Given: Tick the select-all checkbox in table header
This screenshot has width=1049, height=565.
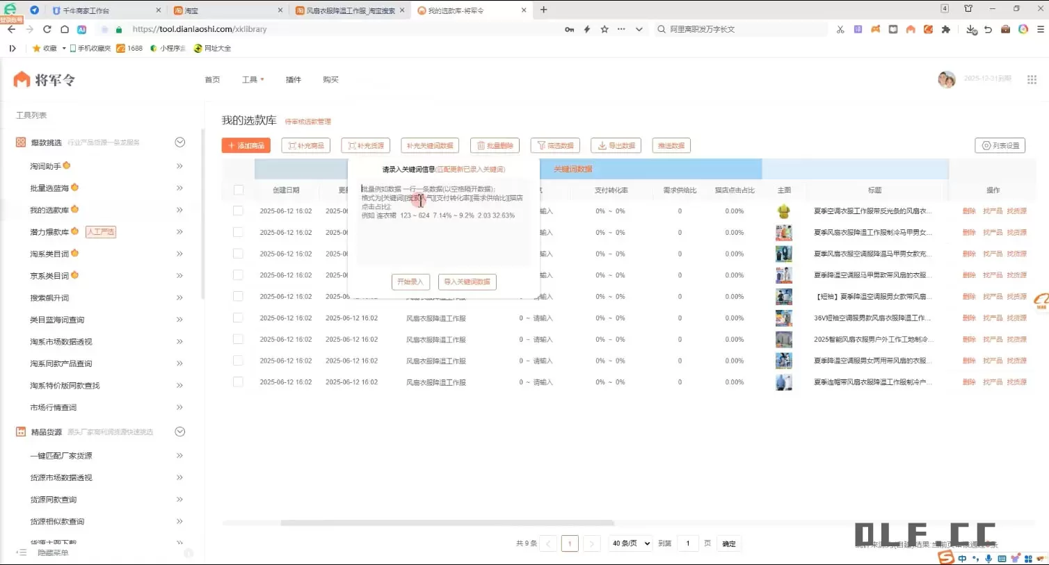Looking at the screenshot, I should (239, 190).
